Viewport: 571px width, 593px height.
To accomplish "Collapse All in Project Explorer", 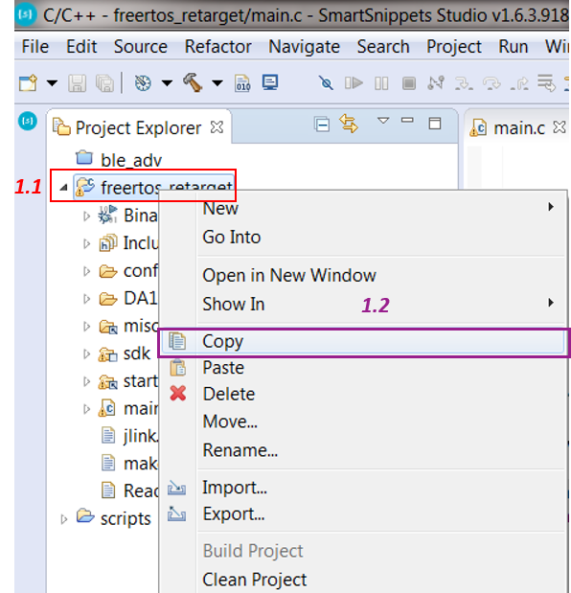I will (322, 125).
